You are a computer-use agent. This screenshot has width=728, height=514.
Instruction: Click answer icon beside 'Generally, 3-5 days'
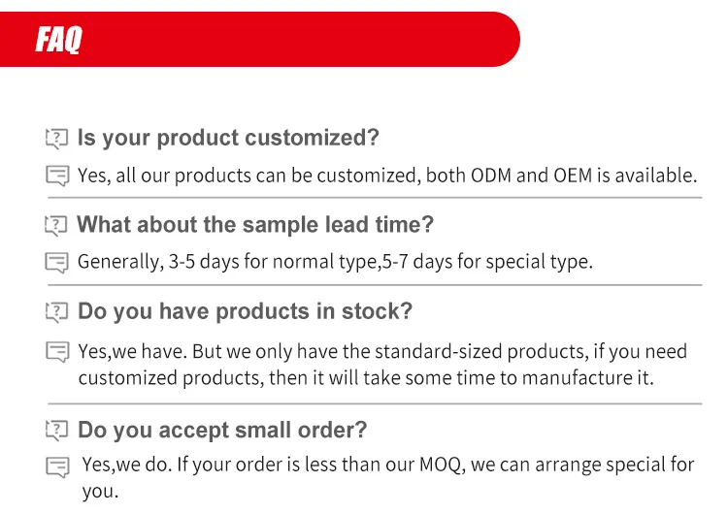[57, 263]
